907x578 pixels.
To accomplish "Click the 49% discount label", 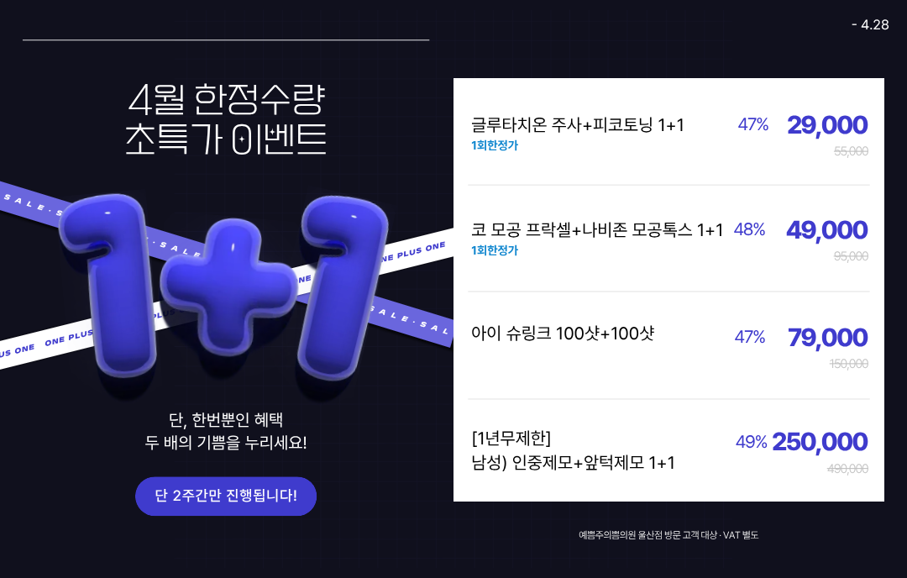I will [x=752, y=442].
